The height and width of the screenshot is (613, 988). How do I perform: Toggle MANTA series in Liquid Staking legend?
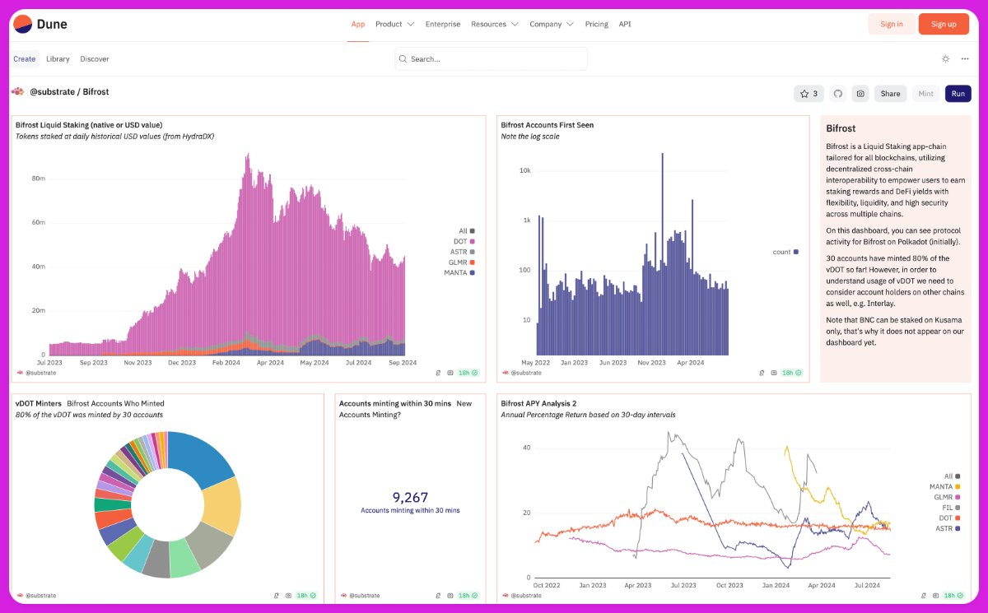click(x=460, y=272)
